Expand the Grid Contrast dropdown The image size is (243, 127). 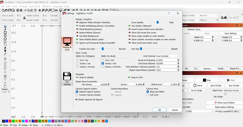(168, 56)
